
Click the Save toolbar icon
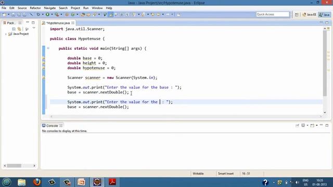(13, 15)
